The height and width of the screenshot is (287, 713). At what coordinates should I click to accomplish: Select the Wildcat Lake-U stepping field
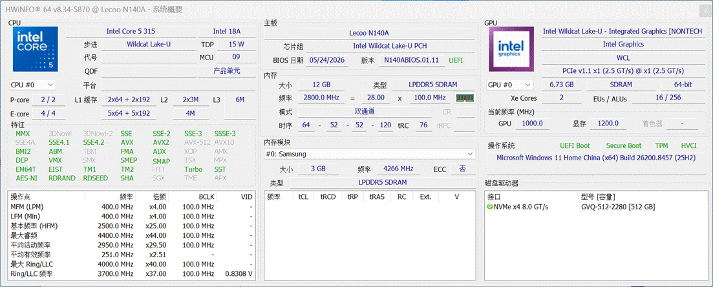coord(148,45)
